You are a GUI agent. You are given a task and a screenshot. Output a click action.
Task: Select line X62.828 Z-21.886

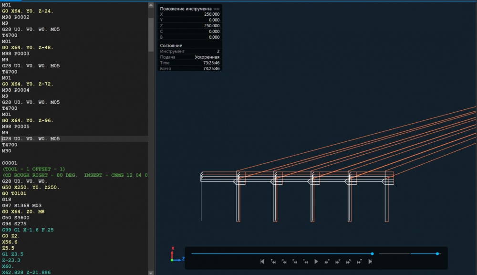pos(26,272)
